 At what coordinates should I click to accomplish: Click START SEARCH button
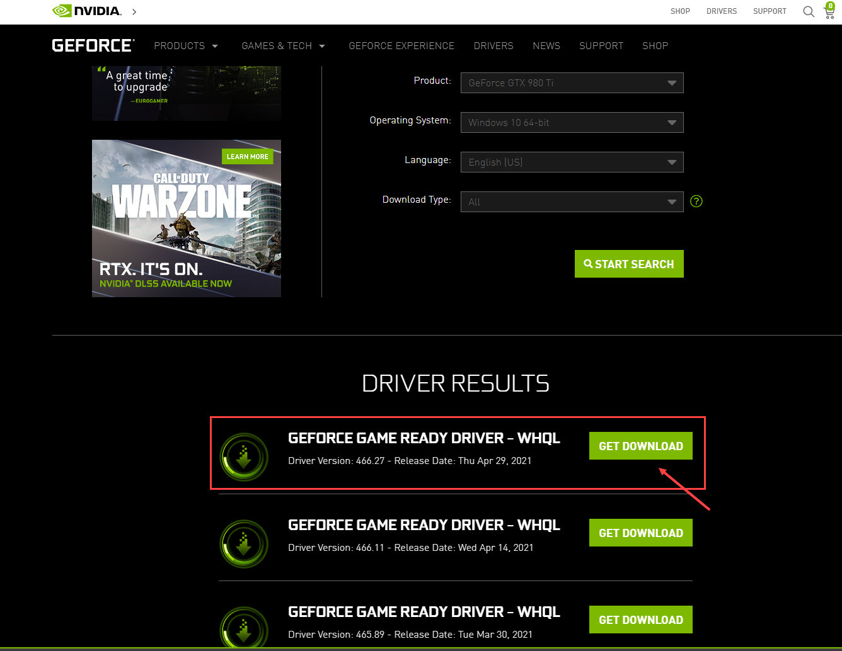coord(629,264)
